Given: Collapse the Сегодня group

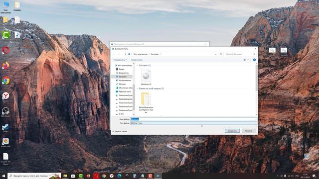Looking at the screenshot, I should tap(138, 65).
